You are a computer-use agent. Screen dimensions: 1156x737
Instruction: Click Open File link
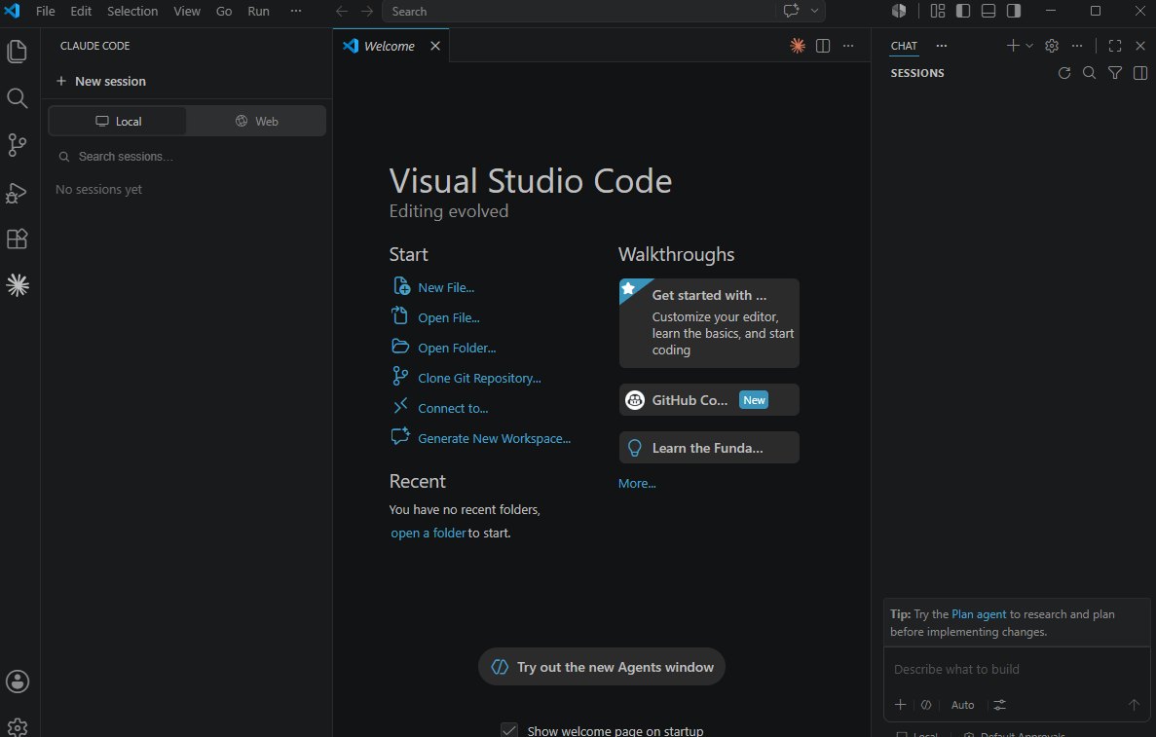[449, 317]
